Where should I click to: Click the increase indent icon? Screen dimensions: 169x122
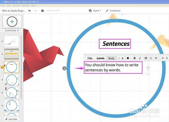[167, 58]
